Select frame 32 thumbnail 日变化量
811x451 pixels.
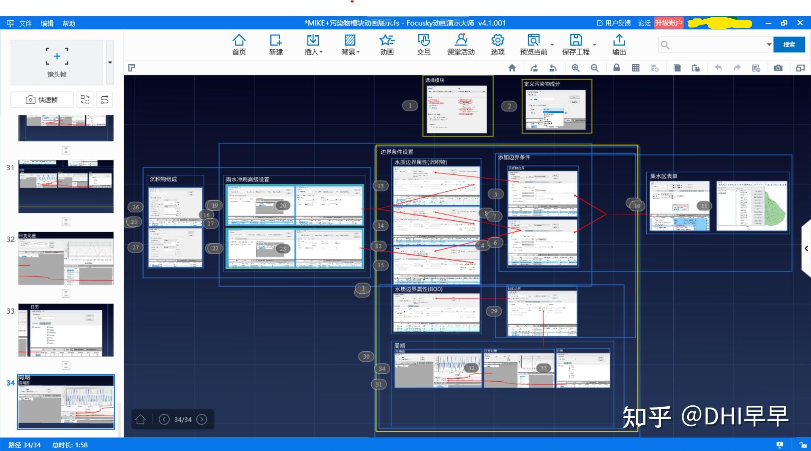(66, 258)
